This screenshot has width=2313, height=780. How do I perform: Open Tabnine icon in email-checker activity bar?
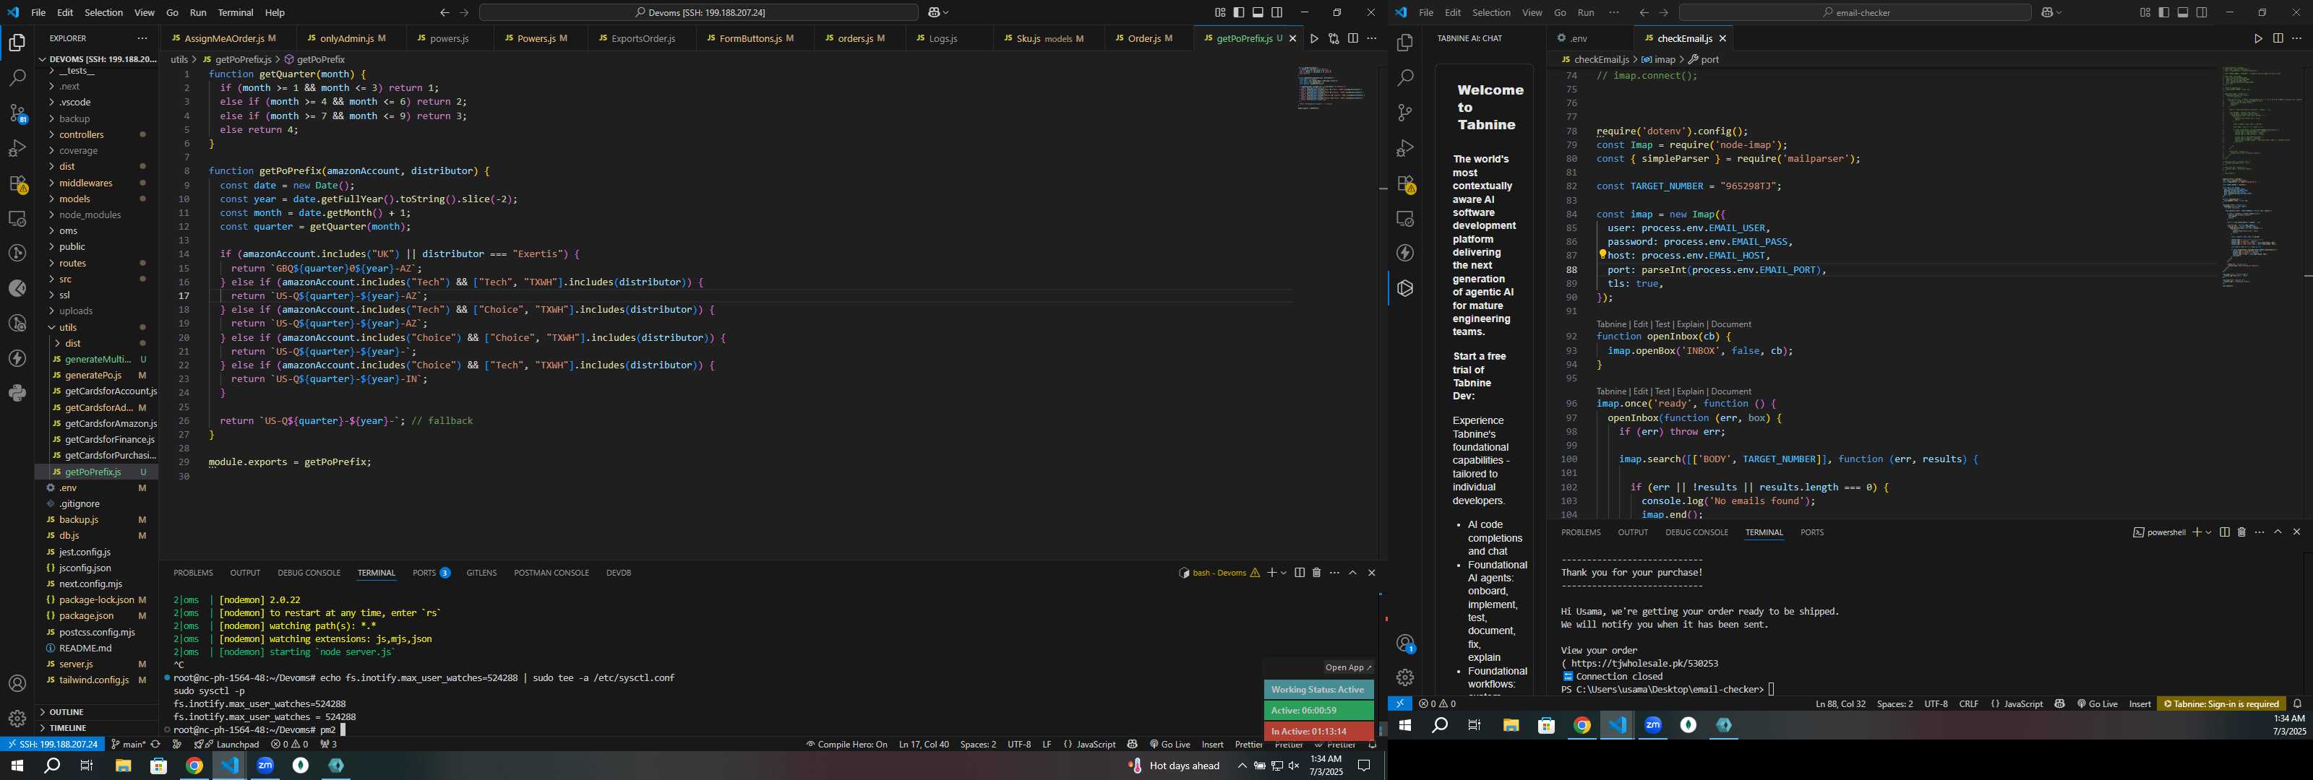(x=1405, y=288)
